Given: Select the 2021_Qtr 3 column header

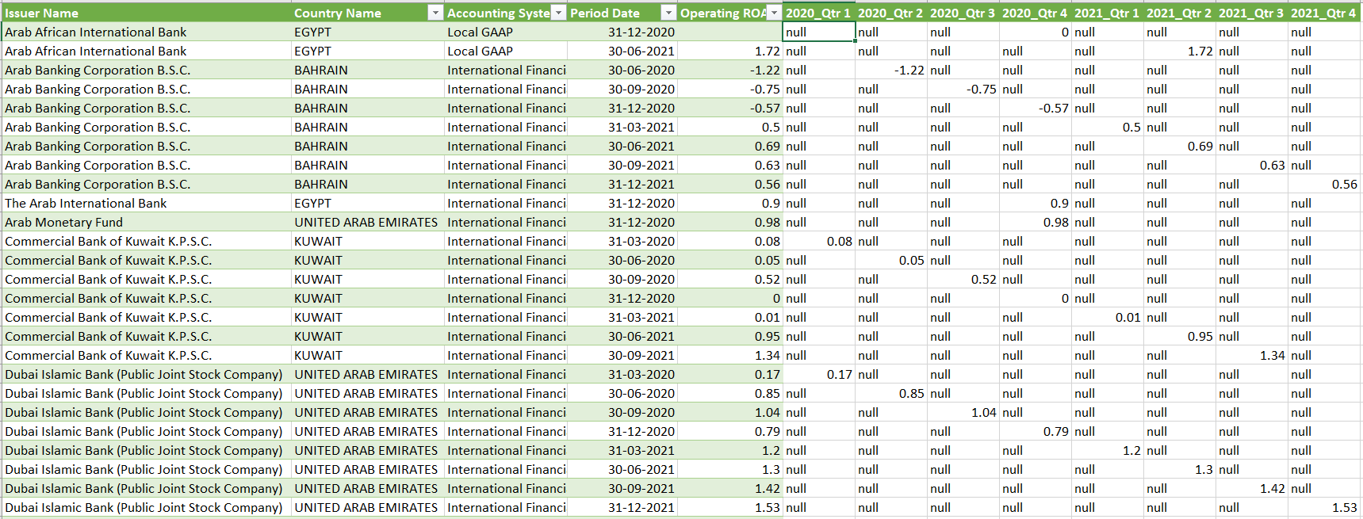Looking at the screenshot, I should pos(1252,13).
